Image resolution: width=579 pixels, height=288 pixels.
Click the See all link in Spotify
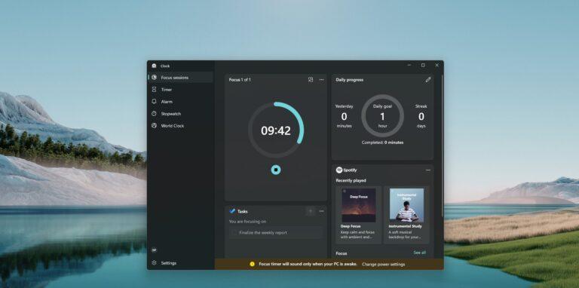pyautogui.click(x=419, y=253)
